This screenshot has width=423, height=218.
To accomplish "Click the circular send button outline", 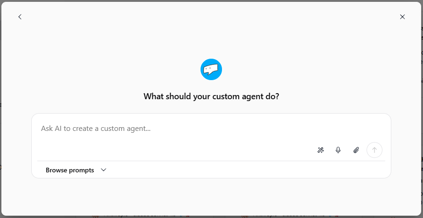I will (x=374, y=150).
